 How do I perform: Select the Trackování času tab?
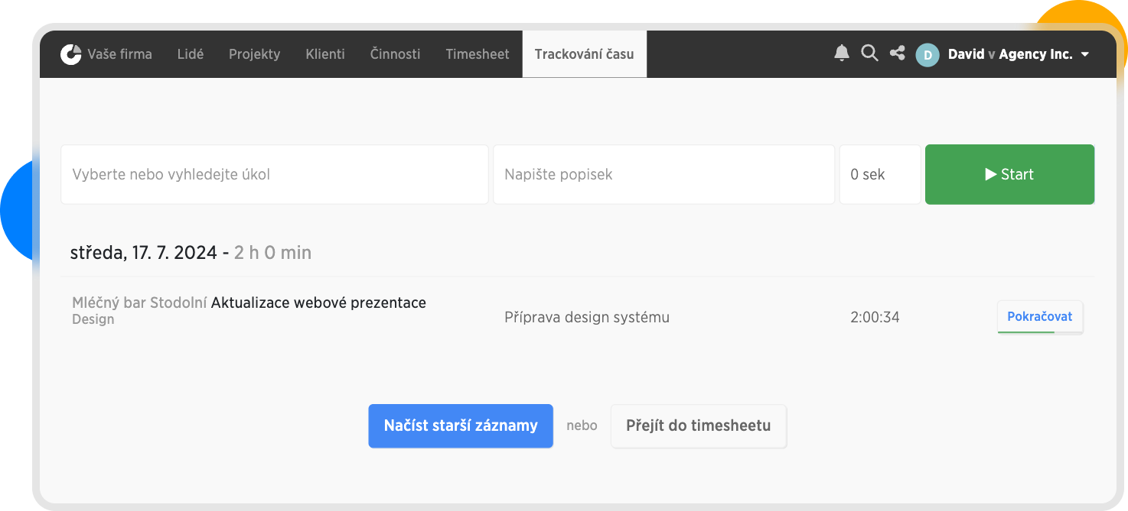point(584,54)
